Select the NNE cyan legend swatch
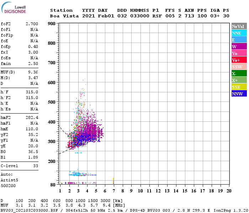The height and width of the screenshot is (213, 249). [239, 33]
